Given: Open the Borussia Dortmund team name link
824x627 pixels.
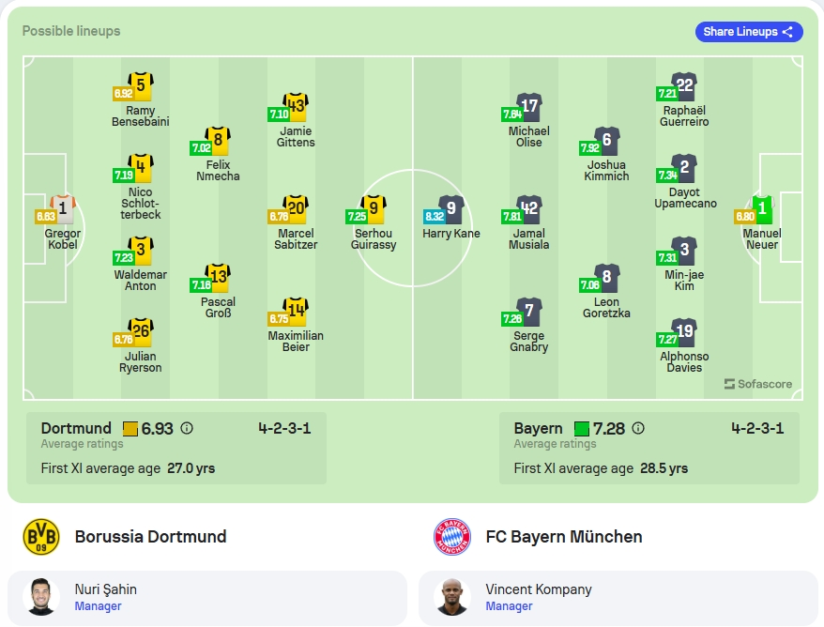Looking at the screenshot, I should [x=150, y=537].
